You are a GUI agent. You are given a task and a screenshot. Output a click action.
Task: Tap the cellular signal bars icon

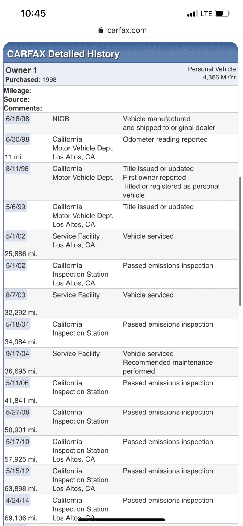193,13
